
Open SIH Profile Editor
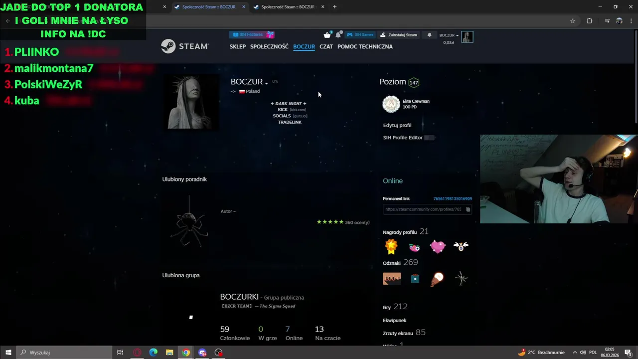[x=403, y=138]
